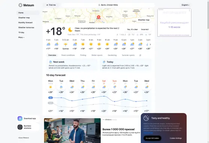
Task: Click the Meteum logo icon
Action: tap(20, 5)
